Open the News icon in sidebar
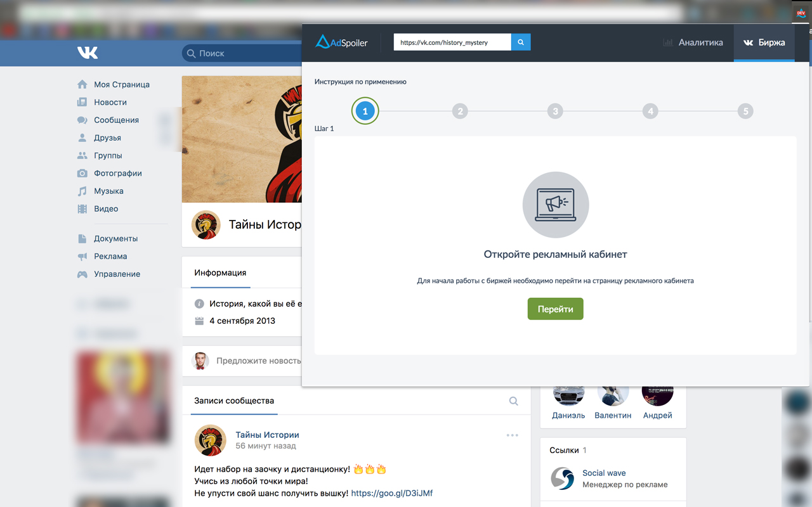 (82, 102)
